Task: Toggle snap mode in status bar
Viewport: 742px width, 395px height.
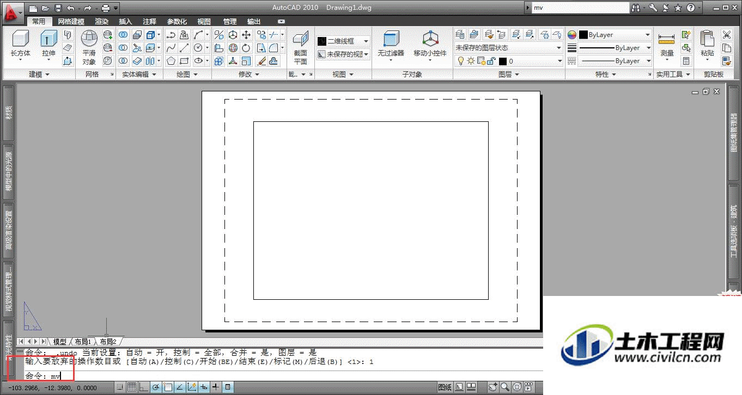Action: click(x=120, y=387)
